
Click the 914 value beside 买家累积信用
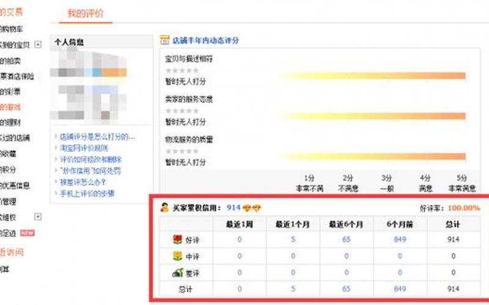click(233, 207)
